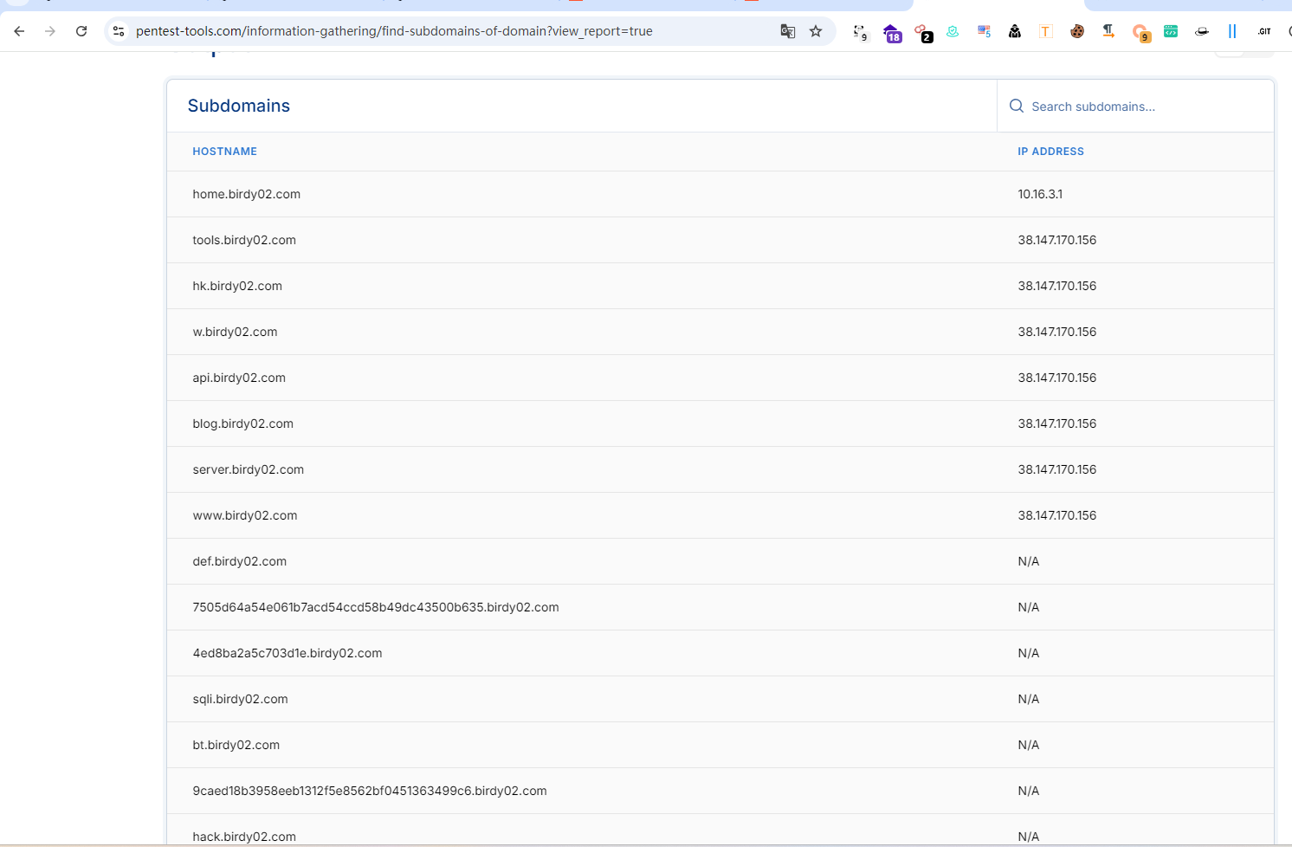Image resolution: width=1292 pixels, height=847 pixels.
Task: Click the translate page icon
Action: pos(787,31)
